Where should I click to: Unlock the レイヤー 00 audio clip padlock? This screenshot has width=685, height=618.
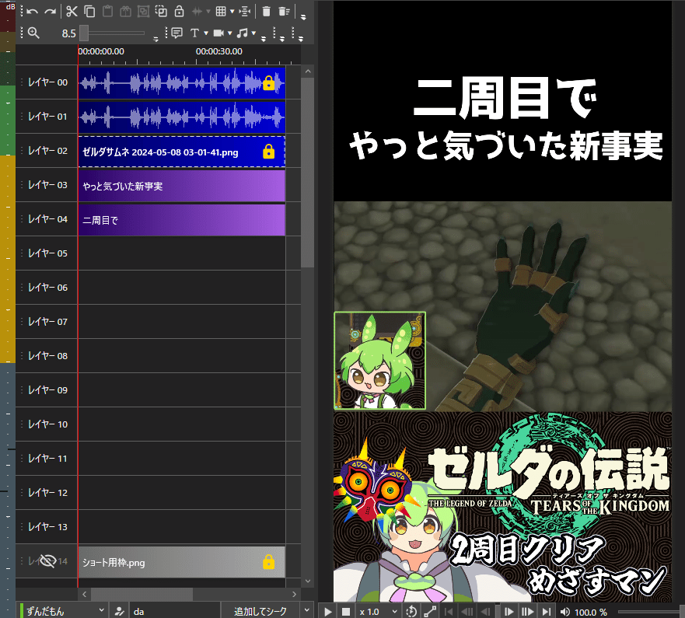[269, 82]
